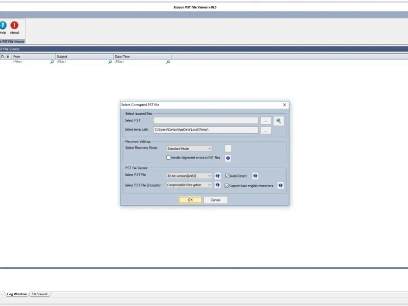Uncheck Support Non-english characters
Screen dimensions: 408x306
tap(226, 186)
